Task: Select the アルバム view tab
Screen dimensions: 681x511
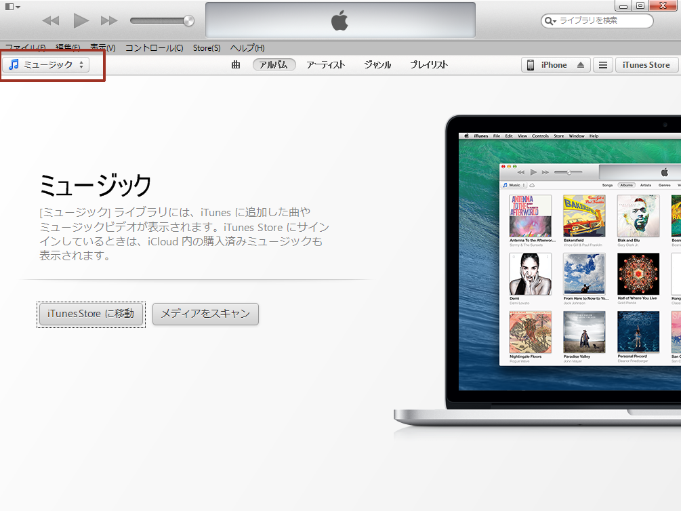Action: click(x=274, y=64)
